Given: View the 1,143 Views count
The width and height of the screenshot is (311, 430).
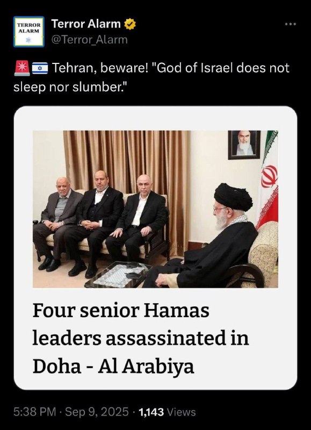Looking at the screenshot, I should (x=167, y=412).
